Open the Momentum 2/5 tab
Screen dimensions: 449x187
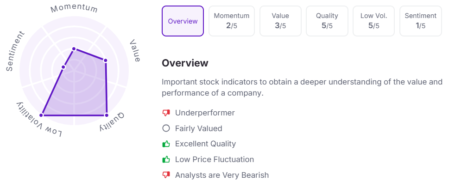coord(232,21)
